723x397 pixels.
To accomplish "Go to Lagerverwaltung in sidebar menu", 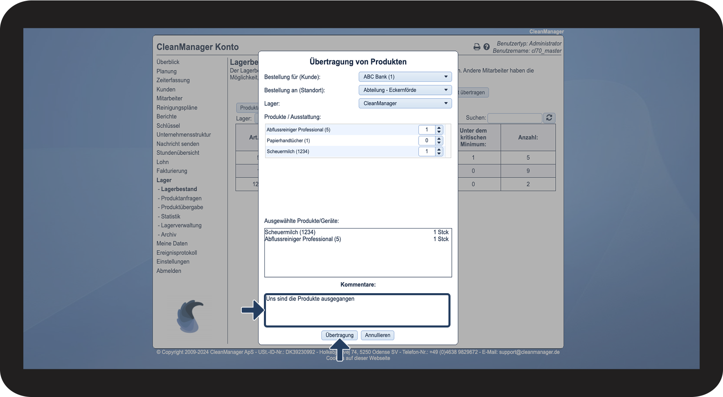I will [181, 225].
